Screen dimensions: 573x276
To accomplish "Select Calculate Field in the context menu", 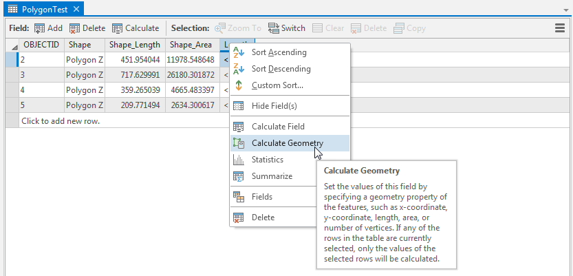I will tap(290, 127).
